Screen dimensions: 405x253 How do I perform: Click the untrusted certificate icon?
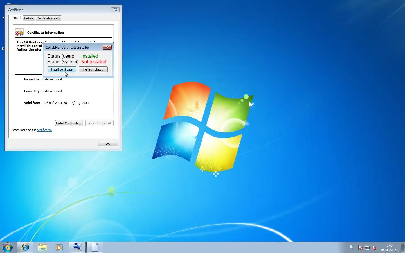19,32
